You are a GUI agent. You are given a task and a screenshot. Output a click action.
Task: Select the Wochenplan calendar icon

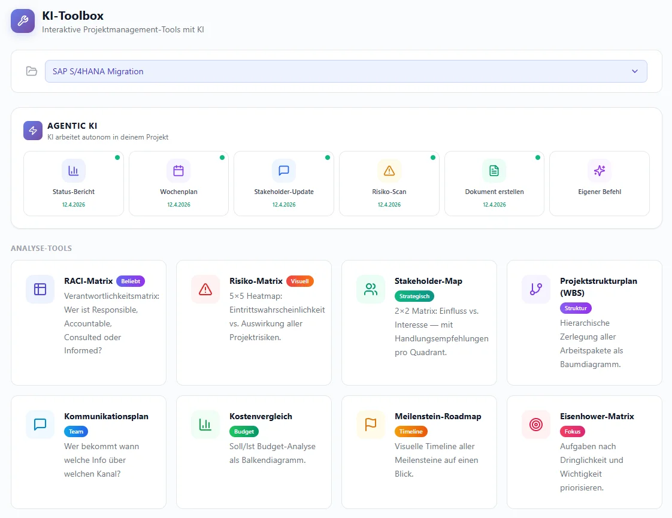click(178, 171)
